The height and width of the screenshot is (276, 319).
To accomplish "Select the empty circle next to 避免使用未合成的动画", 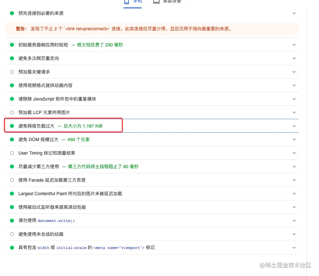I will [x=12, y=234].
